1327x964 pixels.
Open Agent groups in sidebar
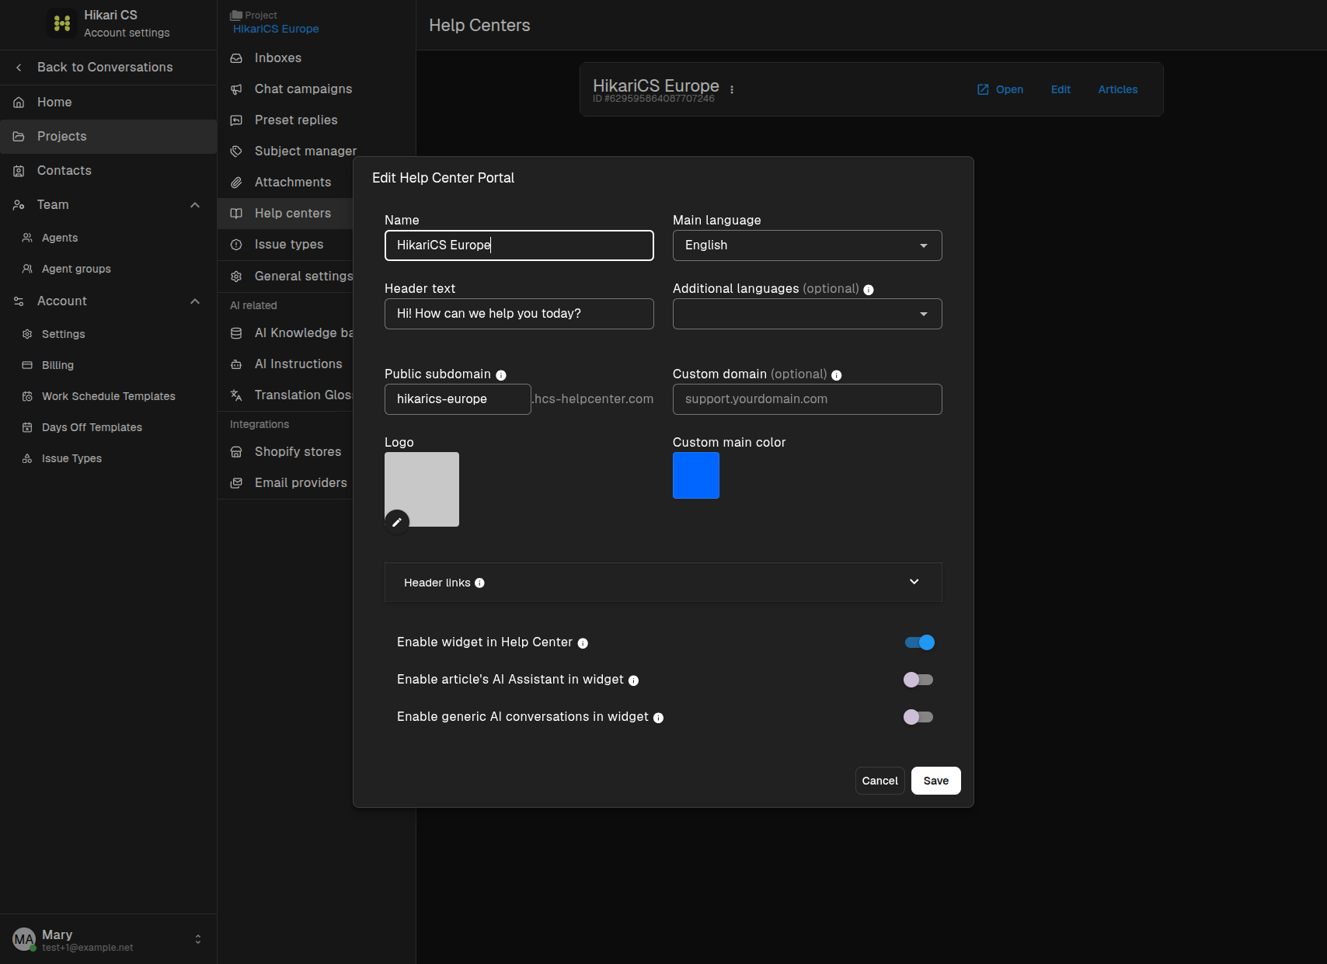76,269
